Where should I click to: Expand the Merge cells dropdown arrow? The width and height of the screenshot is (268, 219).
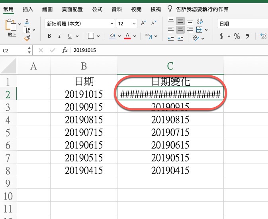206,30
